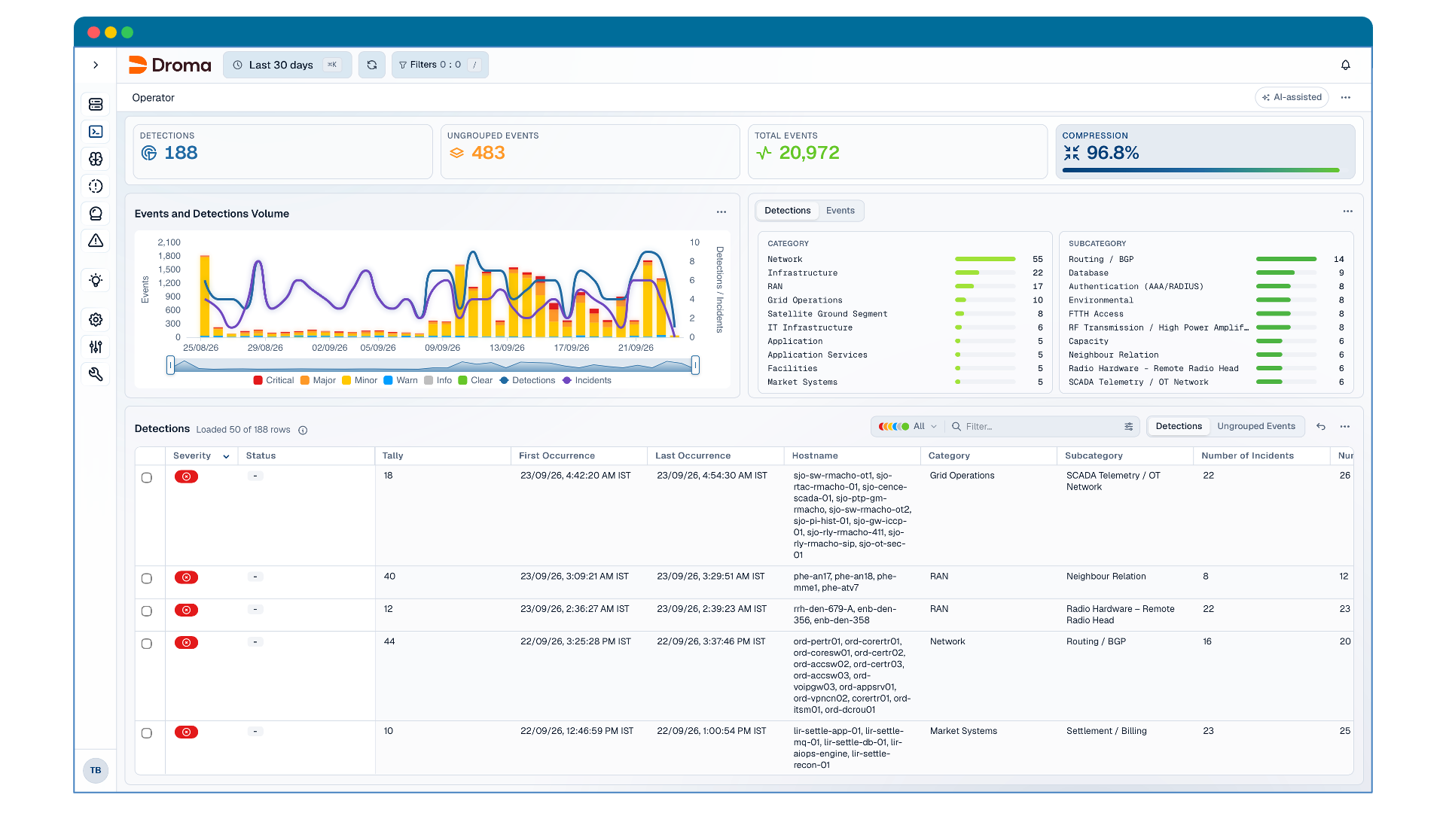Open the Operator page more options menu
1446x813 pixels.
click(1346, 97)
